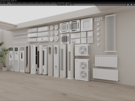Image resolution: width=135 pixels, height=101 pixels.
Task: Switch to the Modeling workspace tab
Action: (13, 3)
